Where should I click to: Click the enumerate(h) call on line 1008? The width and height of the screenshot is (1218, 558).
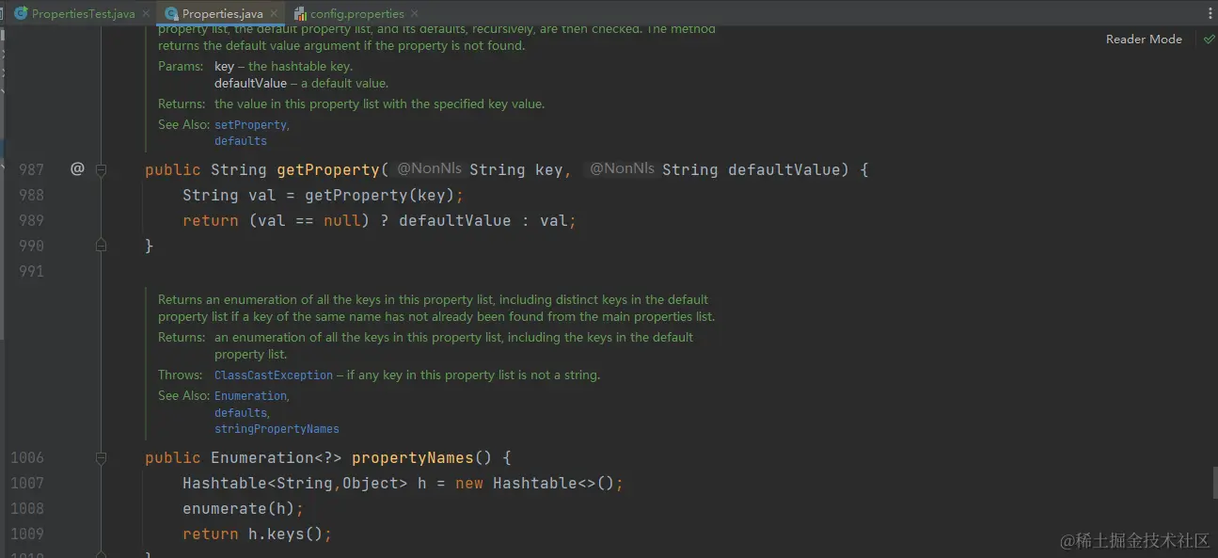[239, 508]
